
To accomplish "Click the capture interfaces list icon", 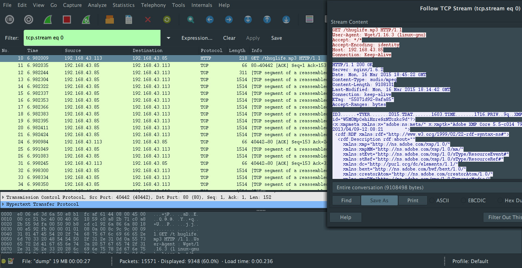I will point(10,19).
